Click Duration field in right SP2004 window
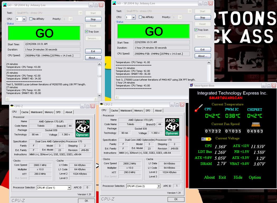 click(161, 48)
